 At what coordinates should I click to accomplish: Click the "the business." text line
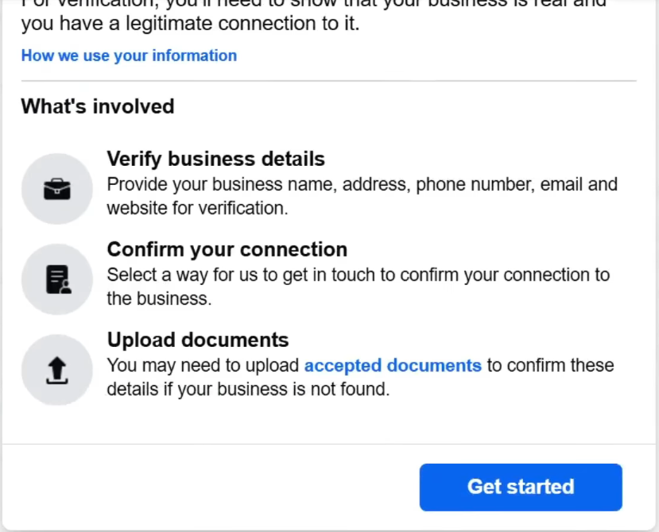(159, 299)
